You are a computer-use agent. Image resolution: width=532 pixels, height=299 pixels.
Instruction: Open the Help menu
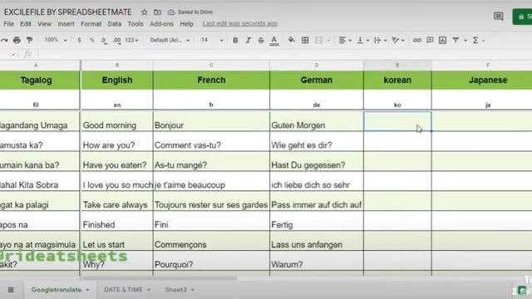tap(186, 24)
